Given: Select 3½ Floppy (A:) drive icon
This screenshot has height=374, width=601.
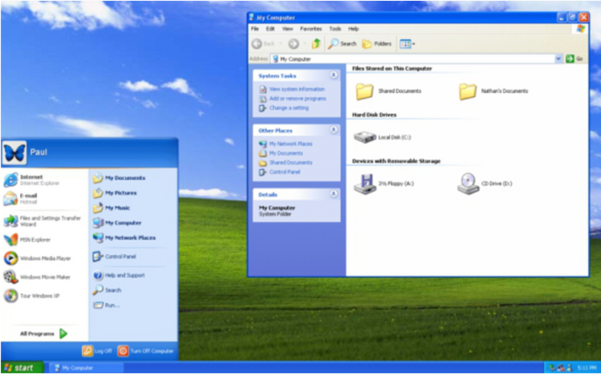Looking at the screenshot, I should 365,184.
